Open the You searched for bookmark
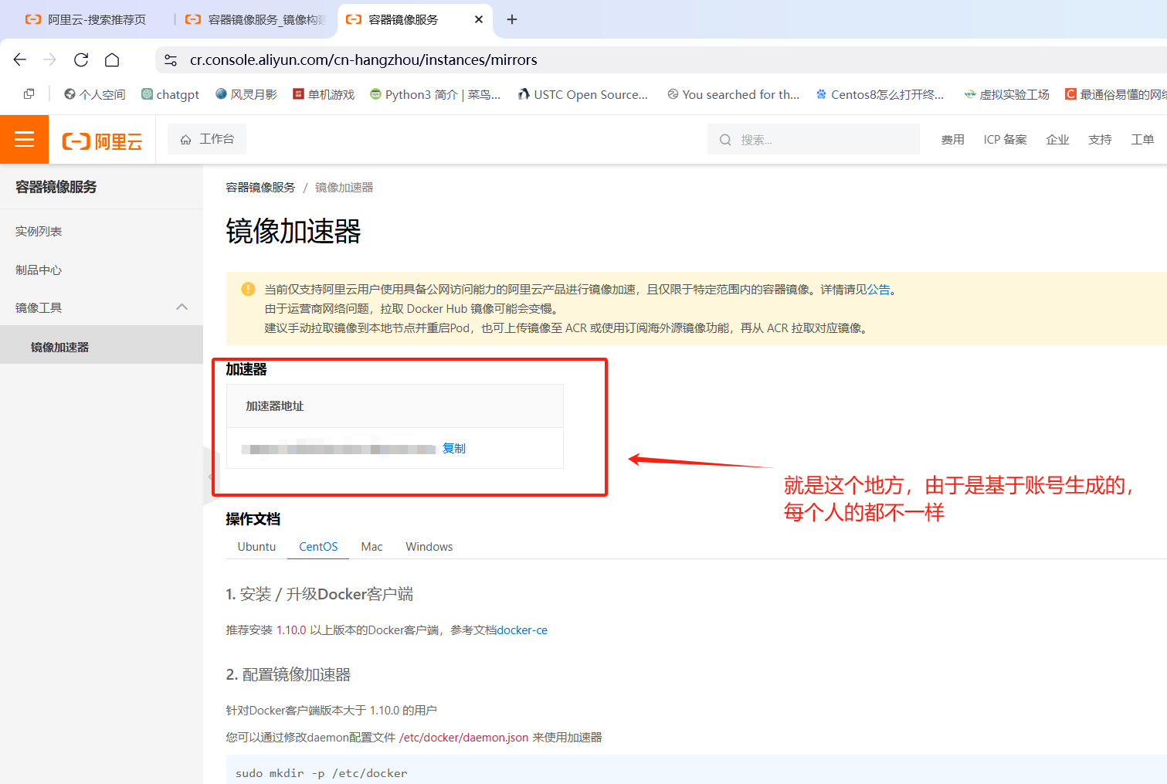This screenshot has height=784, width=1167. [x=733, y=94]
